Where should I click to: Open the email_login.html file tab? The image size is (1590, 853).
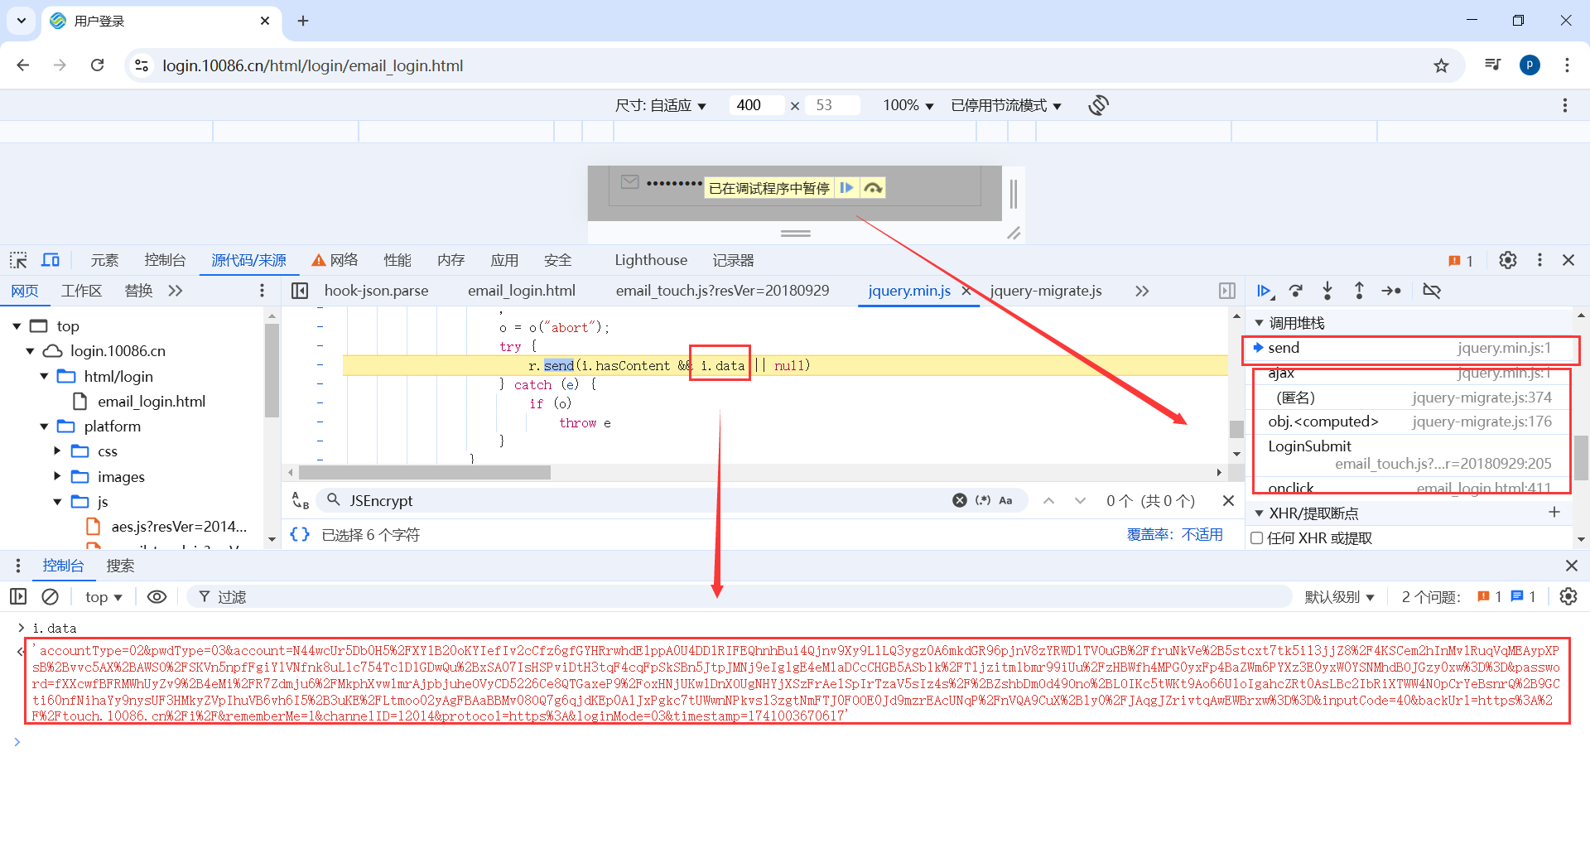(x=522, y=291)
